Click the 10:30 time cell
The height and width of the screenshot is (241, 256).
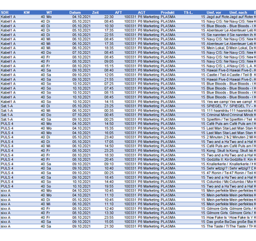pyautogui.click(x=109, y=26)
